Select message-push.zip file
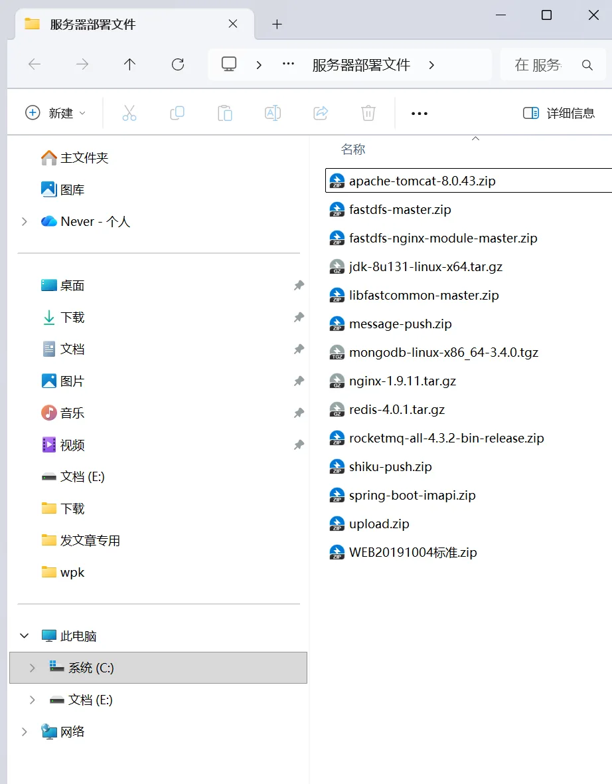Viewport: 612px width, 784px height. click(390, 324)
